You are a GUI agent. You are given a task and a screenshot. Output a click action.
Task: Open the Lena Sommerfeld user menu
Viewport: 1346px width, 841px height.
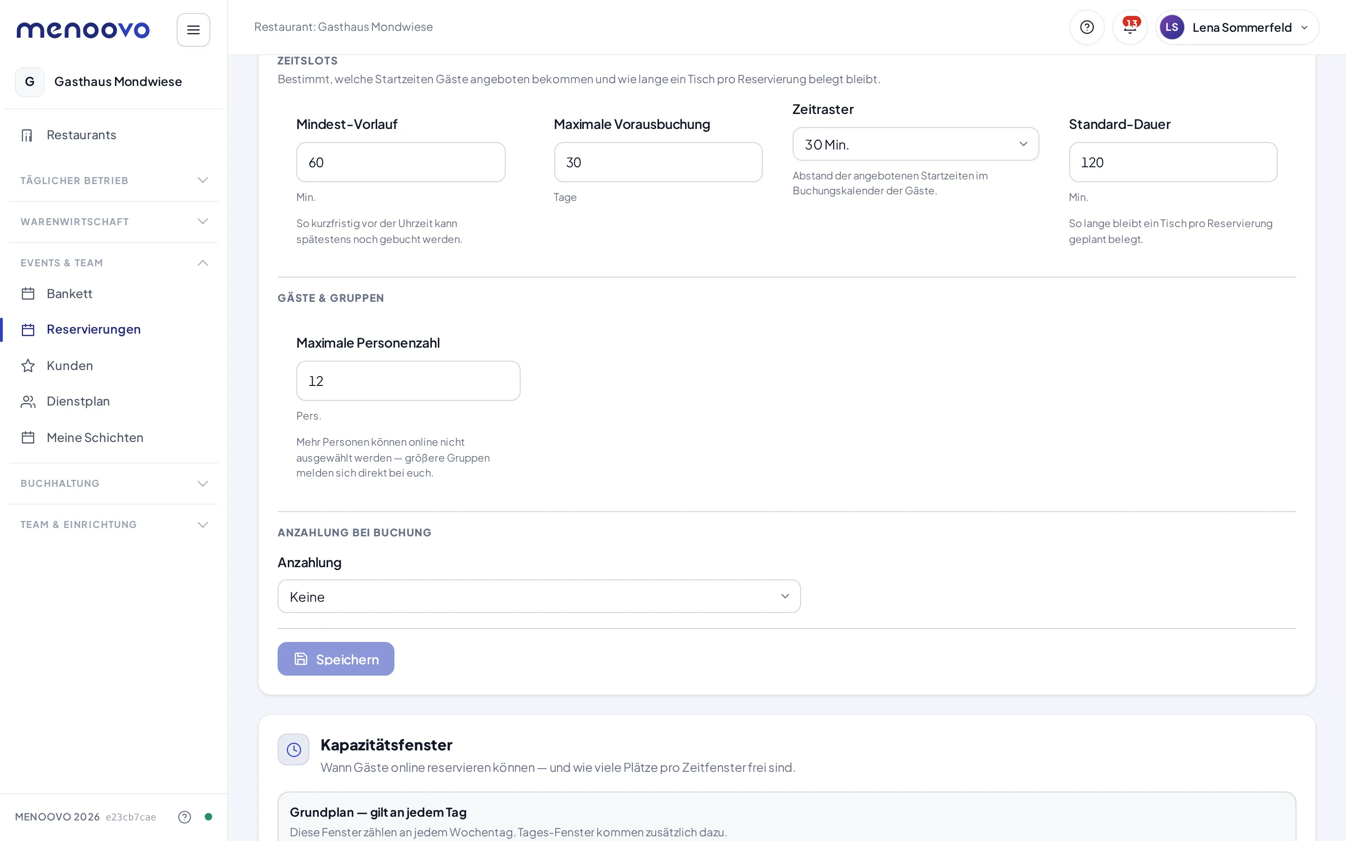pyautogui.click(x=1237, y=27)
